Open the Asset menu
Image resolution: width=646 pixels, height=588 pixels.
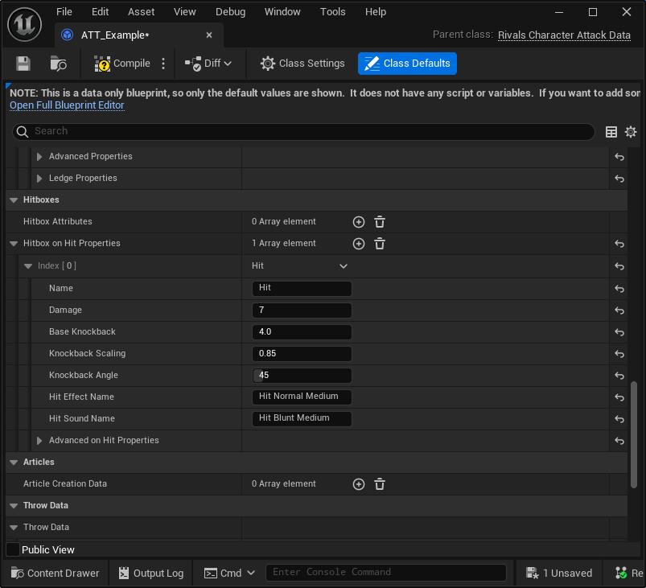pos(141,12)
